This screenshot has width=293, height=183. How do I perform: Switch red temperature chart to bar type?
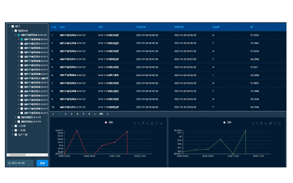coord(152,123)
